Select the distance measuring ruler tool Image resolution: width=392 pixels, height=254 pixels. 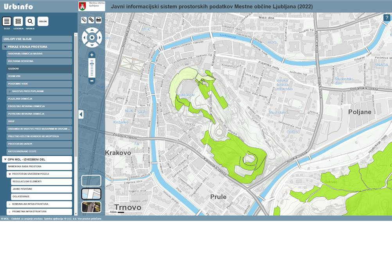click(x=84, y=20)
